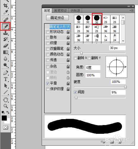Select the History Brush tool
This screenshot has height=149, width=138.
[x=6, y=39]
